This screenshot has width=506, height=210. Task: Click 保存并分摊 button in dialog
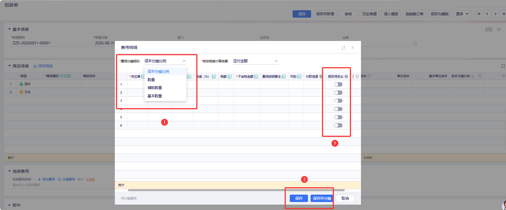point(322,198)
